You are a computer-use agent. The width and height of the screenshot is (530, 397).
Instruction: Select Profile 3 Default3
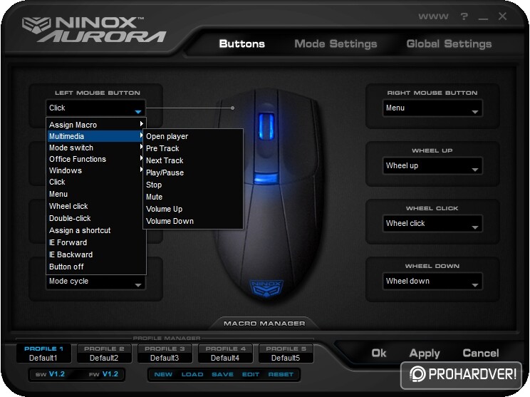[x=165, y=354]
